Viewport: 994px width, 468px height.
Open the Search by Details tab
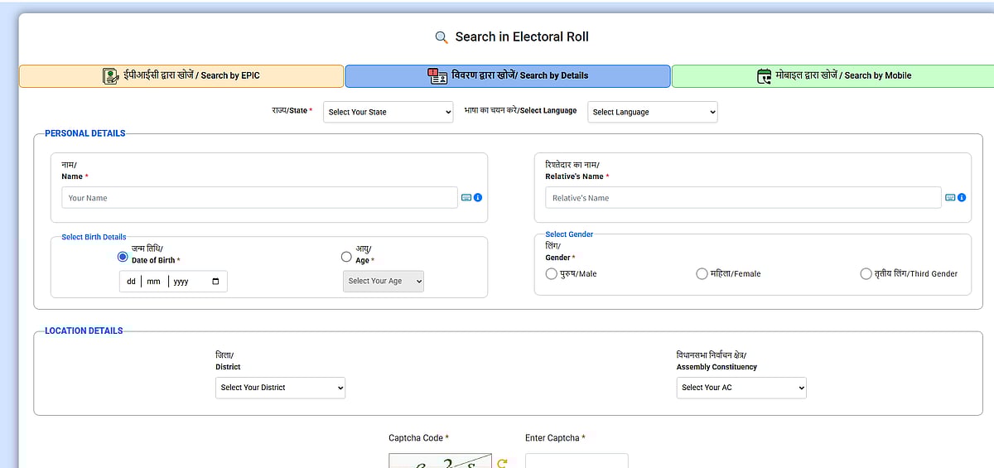click(508, 75)
